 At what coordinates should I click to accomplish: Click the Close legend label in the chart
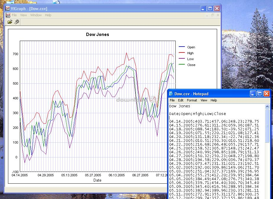coord(191,65)
